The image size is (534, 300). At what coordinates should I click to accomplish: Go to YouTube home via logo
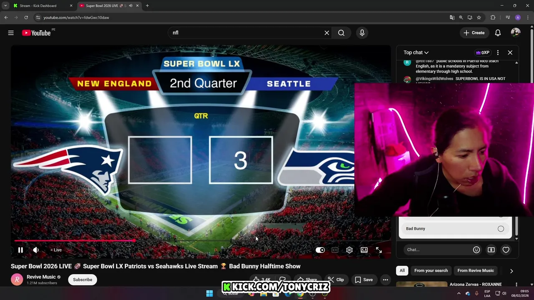[36, 33]
